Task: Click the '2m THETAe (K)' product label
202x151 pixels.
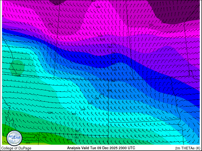Action: coord(188,148)
